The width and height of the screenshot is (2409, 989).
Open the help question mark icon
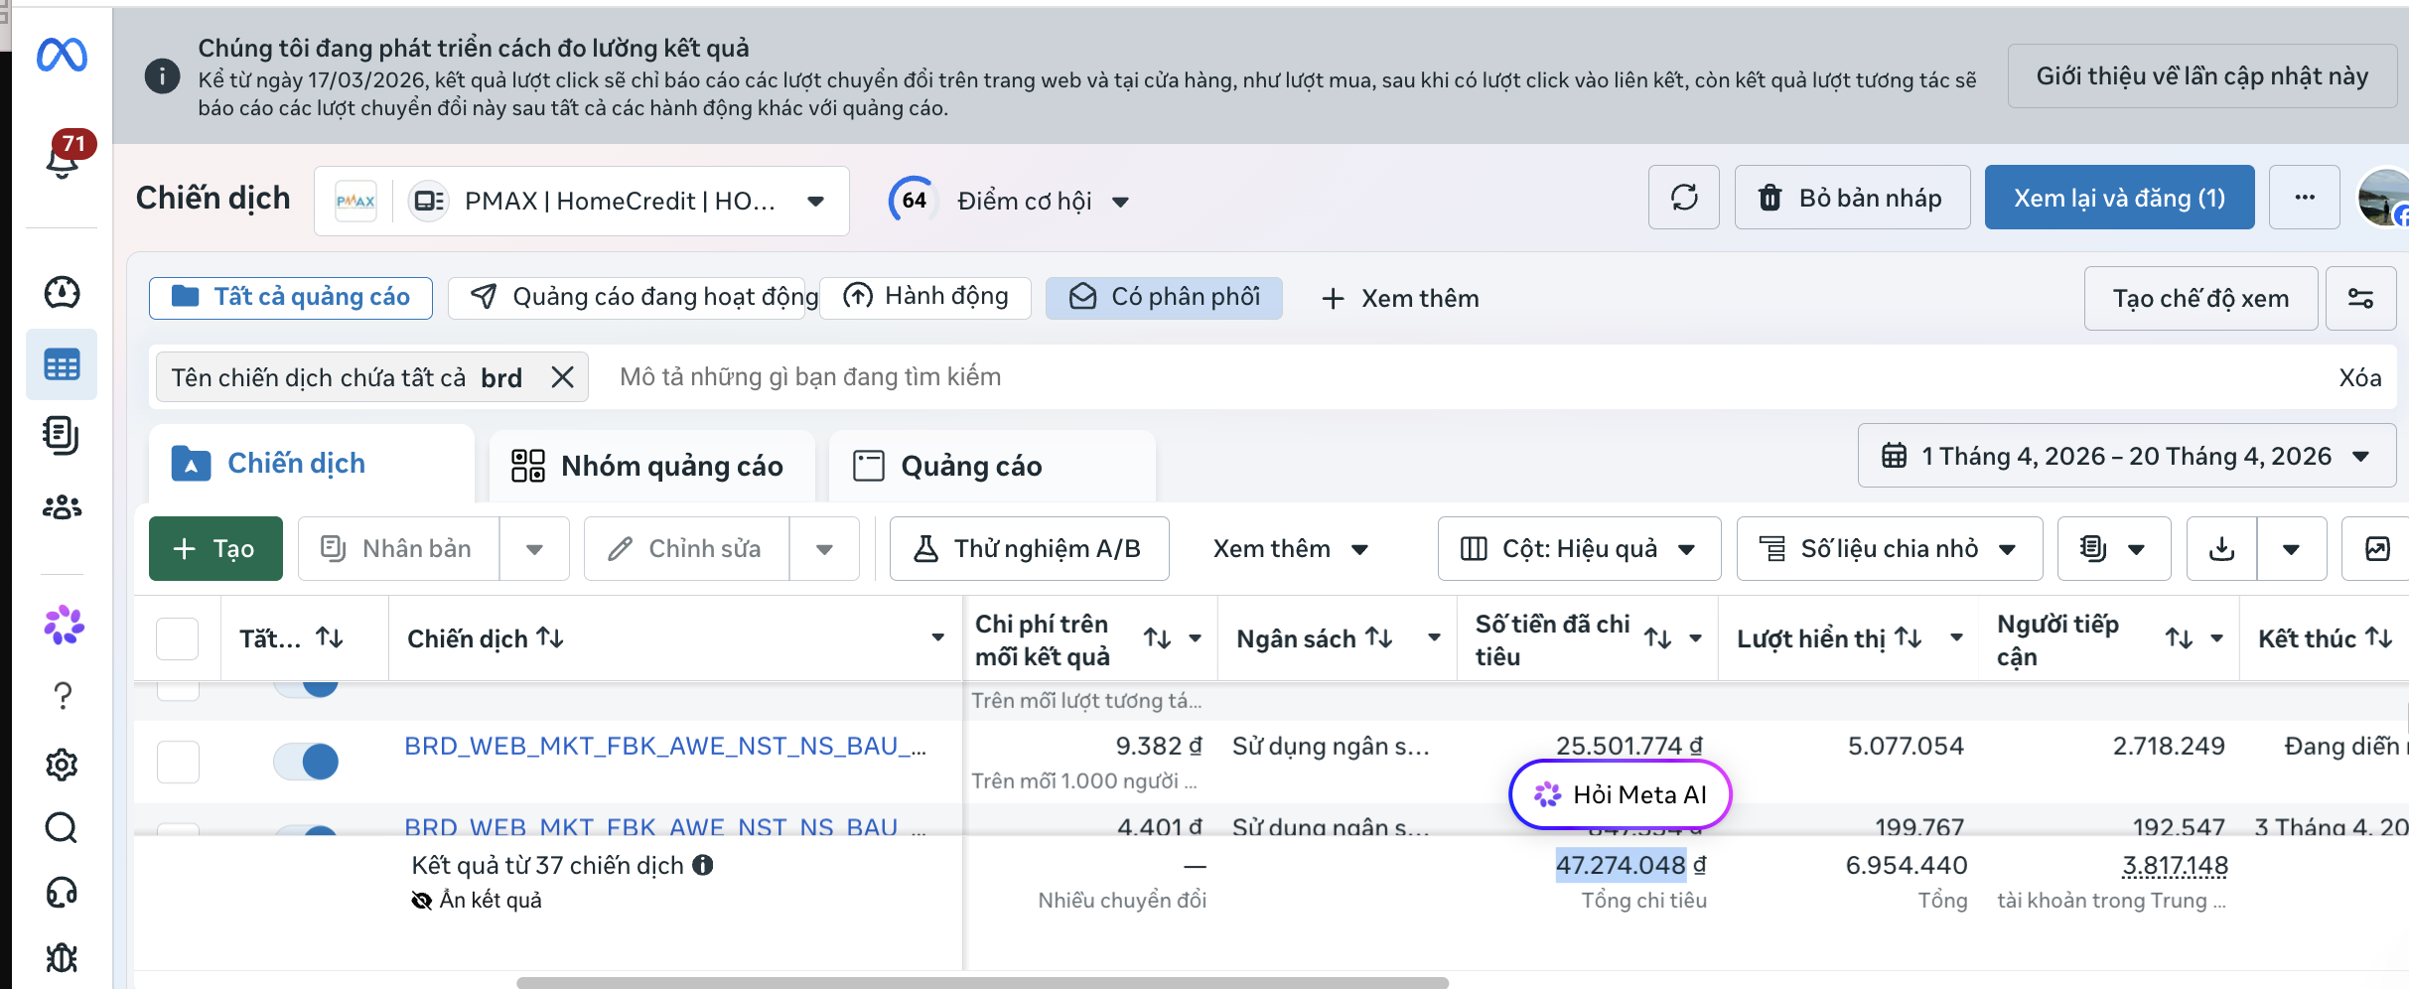(x=63, y=696)
